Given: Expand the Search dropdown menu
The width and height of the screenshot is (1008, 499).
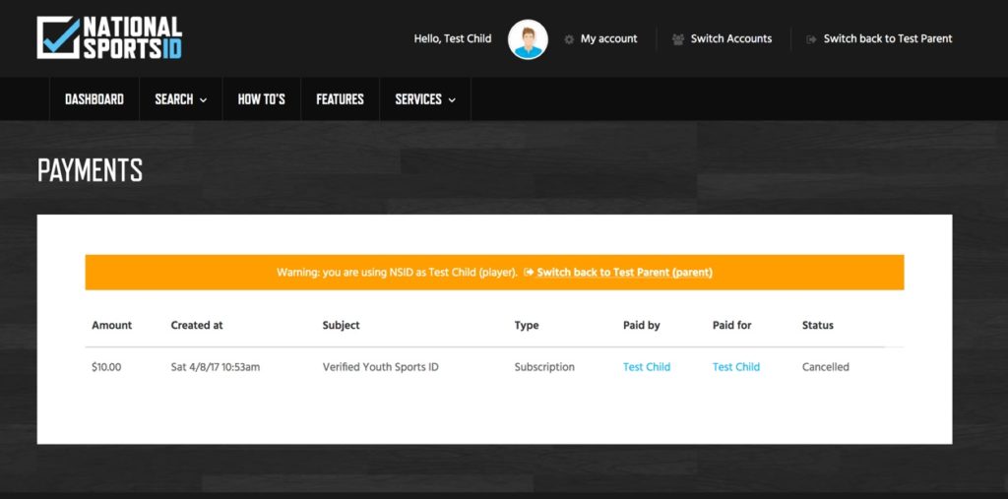Looking at the screenshot, I should pyautogui.click(x=181, y=99).
